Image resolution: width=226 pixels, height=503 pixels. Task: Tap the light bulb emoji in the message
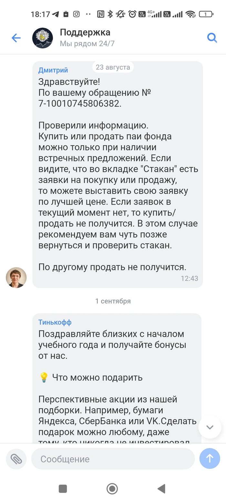tap(44, 377)
